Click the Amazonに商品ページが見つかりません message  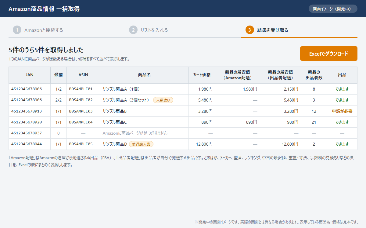135,133
